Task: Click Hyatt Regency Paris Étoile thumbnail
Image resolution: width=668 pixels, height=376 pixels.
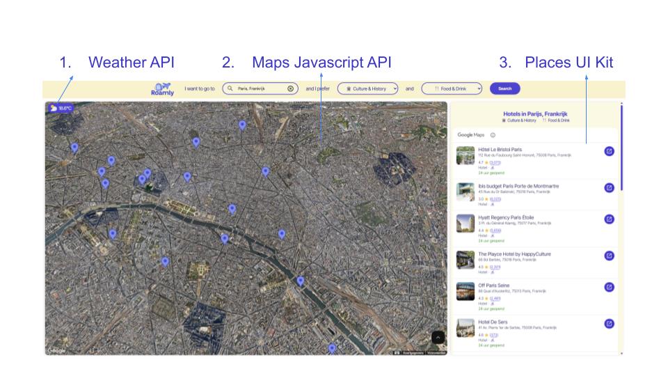Action: 466,224
